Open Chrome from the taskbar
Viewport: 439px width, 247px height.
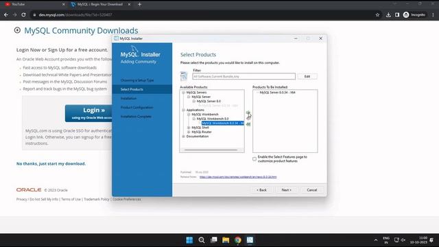pos(238,240)
